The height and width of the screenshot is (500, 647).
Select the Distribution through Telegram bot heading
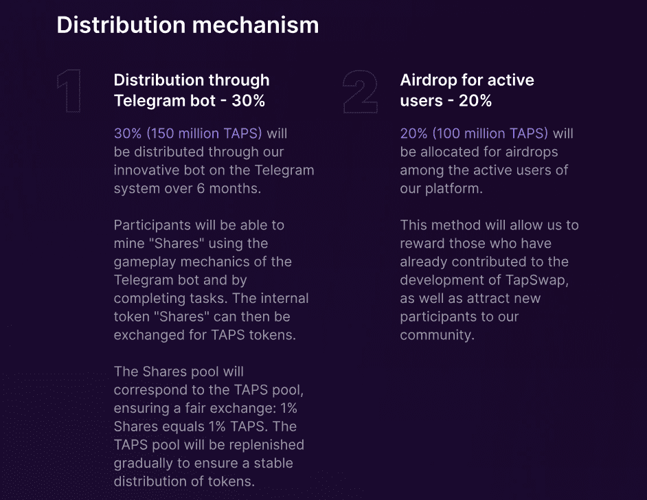click(x=192, y=91)
